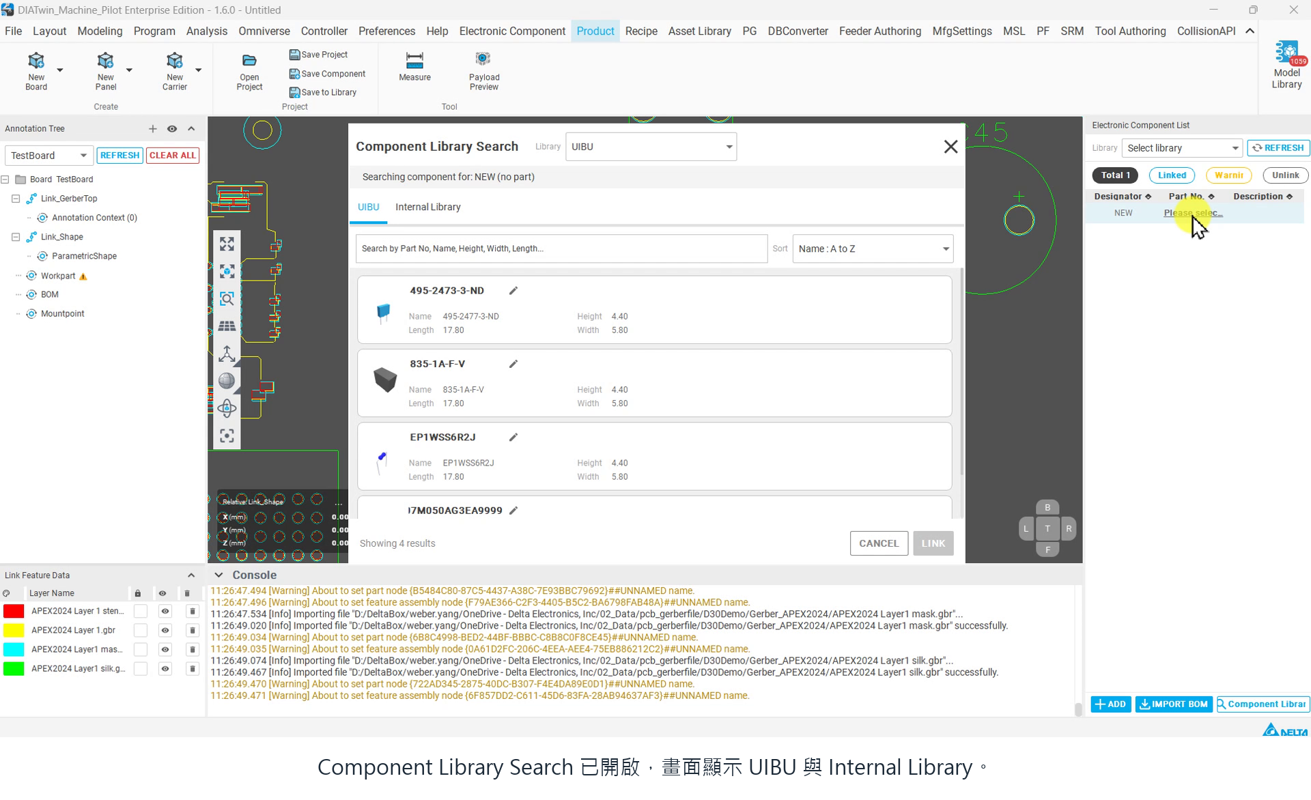
Task: Hide the APEX2024 Layer 1 stencil layer
Action: click(165, 611)
